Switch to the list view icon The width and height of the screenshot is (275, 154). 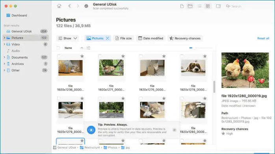[200, 6]
